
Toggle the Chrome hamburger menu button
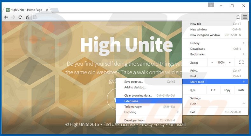pyautogui.click(x=245, y=17)
